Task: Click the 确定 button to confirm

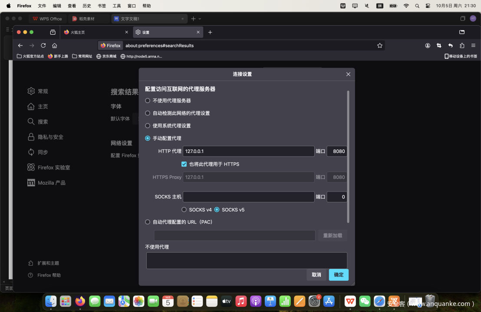Action: click(x=339, y=275)
